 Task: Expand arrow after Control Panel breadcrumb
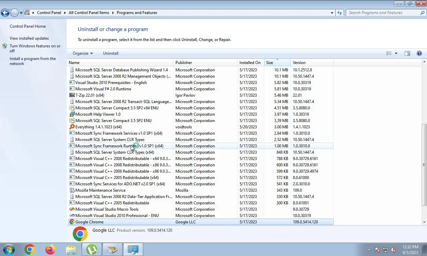pyautogui.click(x=65, y=13)
